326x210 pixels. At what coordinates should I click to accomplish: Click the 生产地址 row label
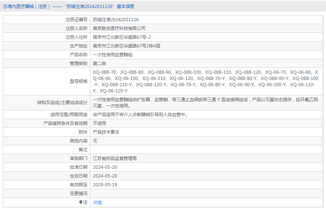click(79, 46)
